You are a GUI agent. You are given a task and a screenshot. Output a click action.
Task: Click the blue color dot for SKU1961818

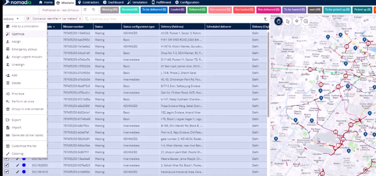[x=24, y=172]
